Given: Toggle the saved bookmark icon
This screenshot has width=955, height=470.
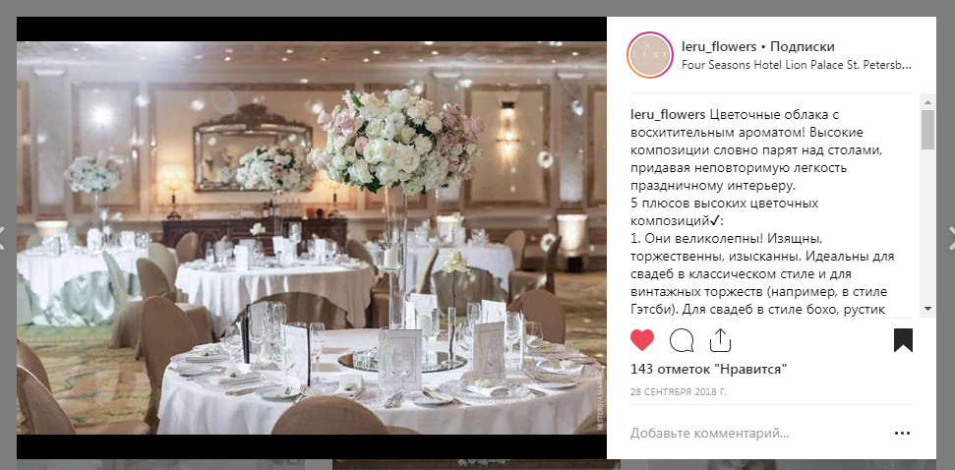Looking at the screenshot, I should tap(903, 340).
